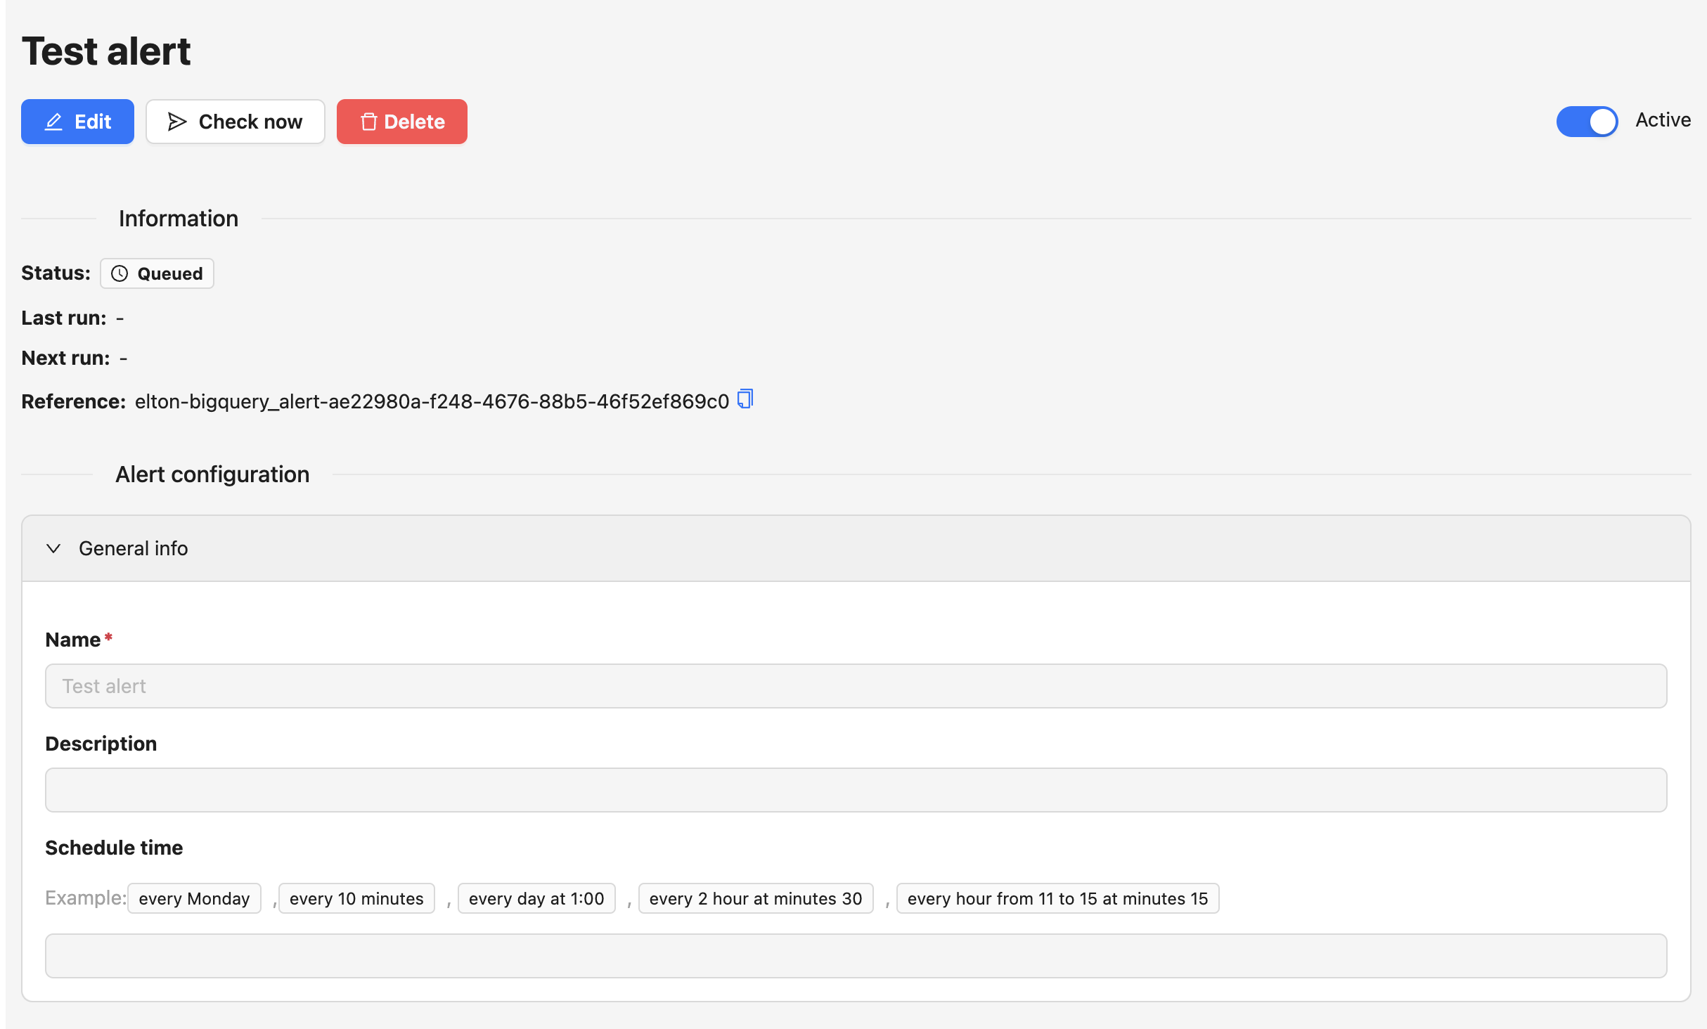Collapse the General info section chevron

(x=53, y=548)
